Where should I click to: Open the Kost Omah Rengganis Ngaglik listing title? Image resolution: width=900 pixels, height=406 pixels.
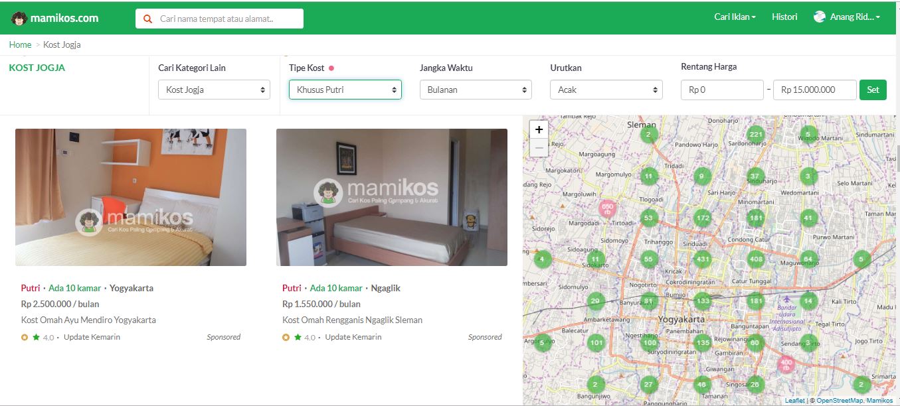point(352,320)
